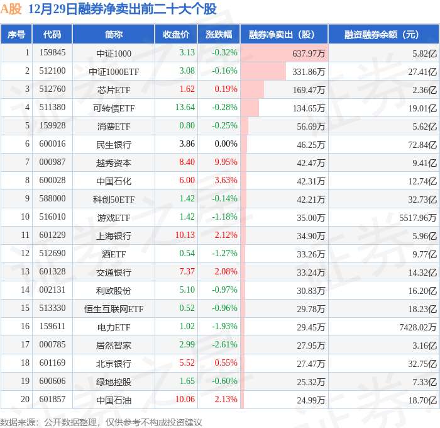Click the 637.97万 net sell value
Viewport: 440px width, 428px height.
coord(309,53)
